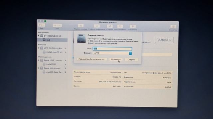Focus the Имя name field containing ssd
This screenshot has width=213, height=119.
click(x=112, y=49)
